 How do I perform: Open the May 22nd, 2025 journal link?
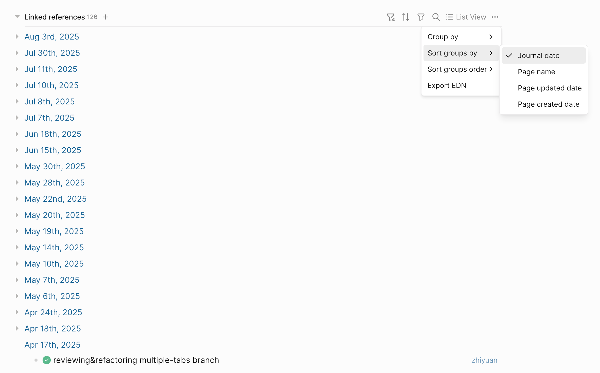[x=55, y=199]
